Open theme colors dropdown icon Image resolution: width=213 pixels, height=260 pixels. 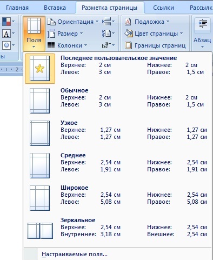8,22
